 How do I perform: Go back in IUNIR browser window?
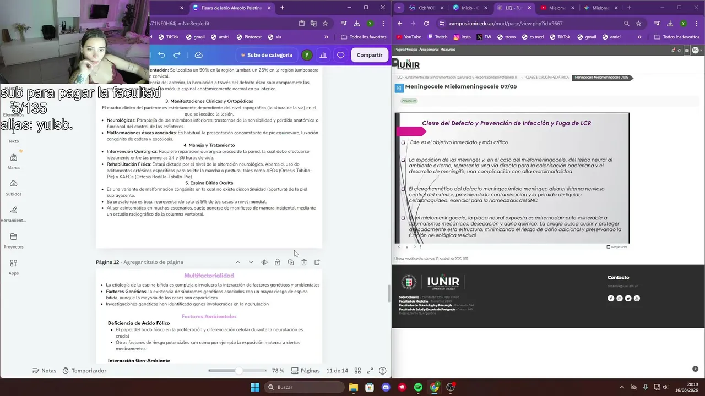(400, 24)
